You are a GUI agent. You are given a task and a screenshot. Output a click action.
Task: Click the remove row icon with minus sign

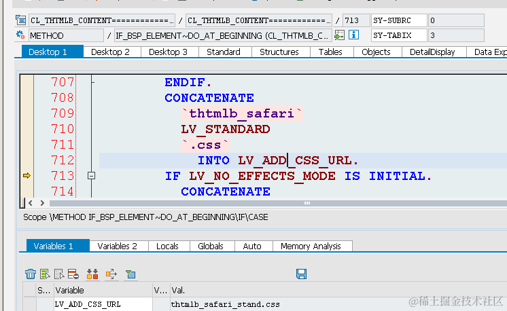[73, 274]
